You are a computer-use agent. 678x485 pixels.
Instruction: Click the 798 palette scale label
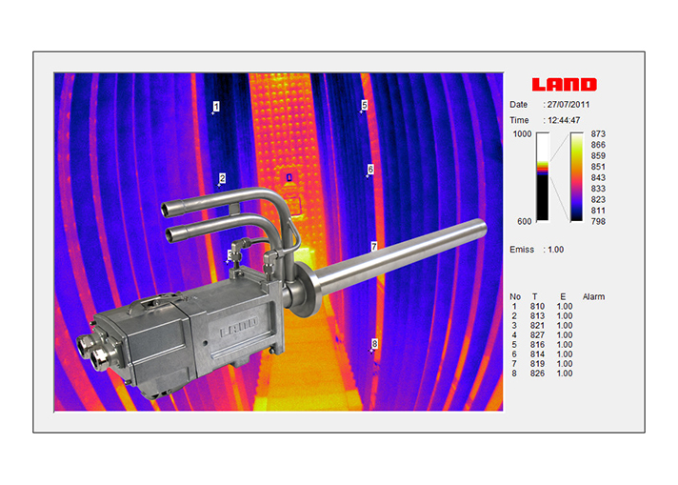point(598,221)
